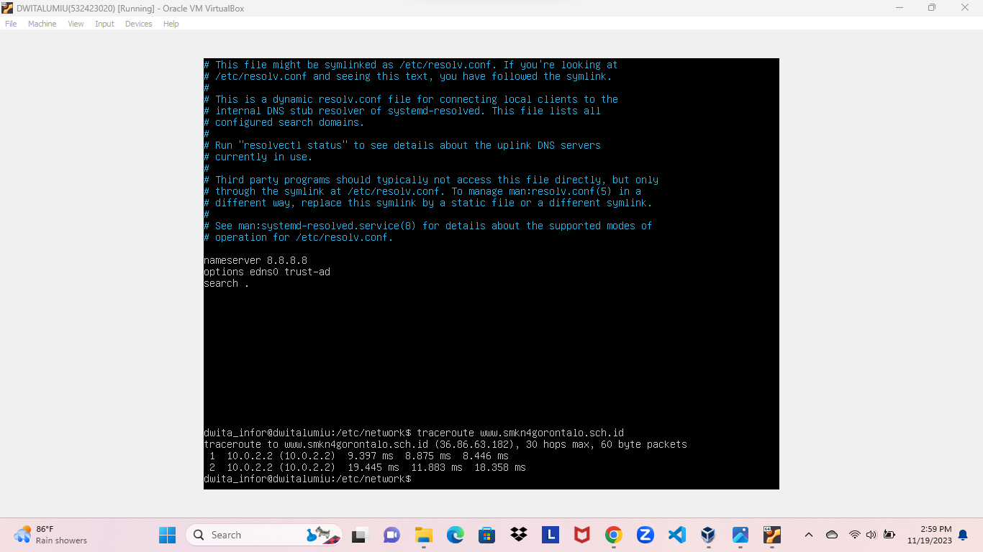This screenshot has width=983, height=552.
Task: Open McAfee from the taskbar
Action: [581, 535]
